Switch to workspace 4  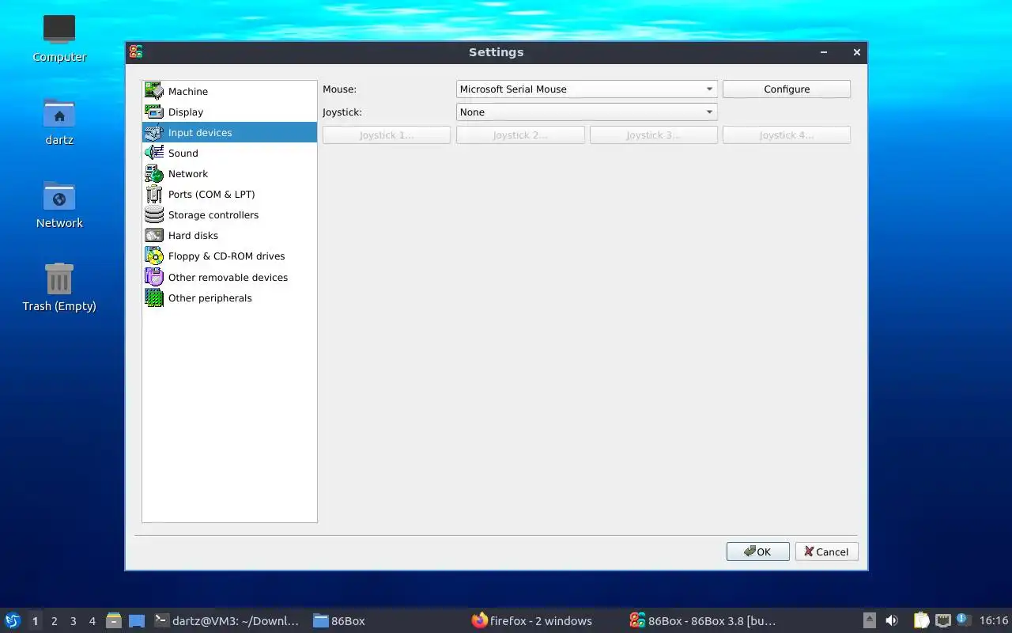tap(93, 621)
